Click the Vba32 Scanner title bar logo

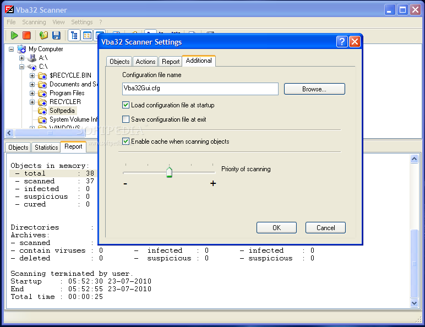pos(9,9)
